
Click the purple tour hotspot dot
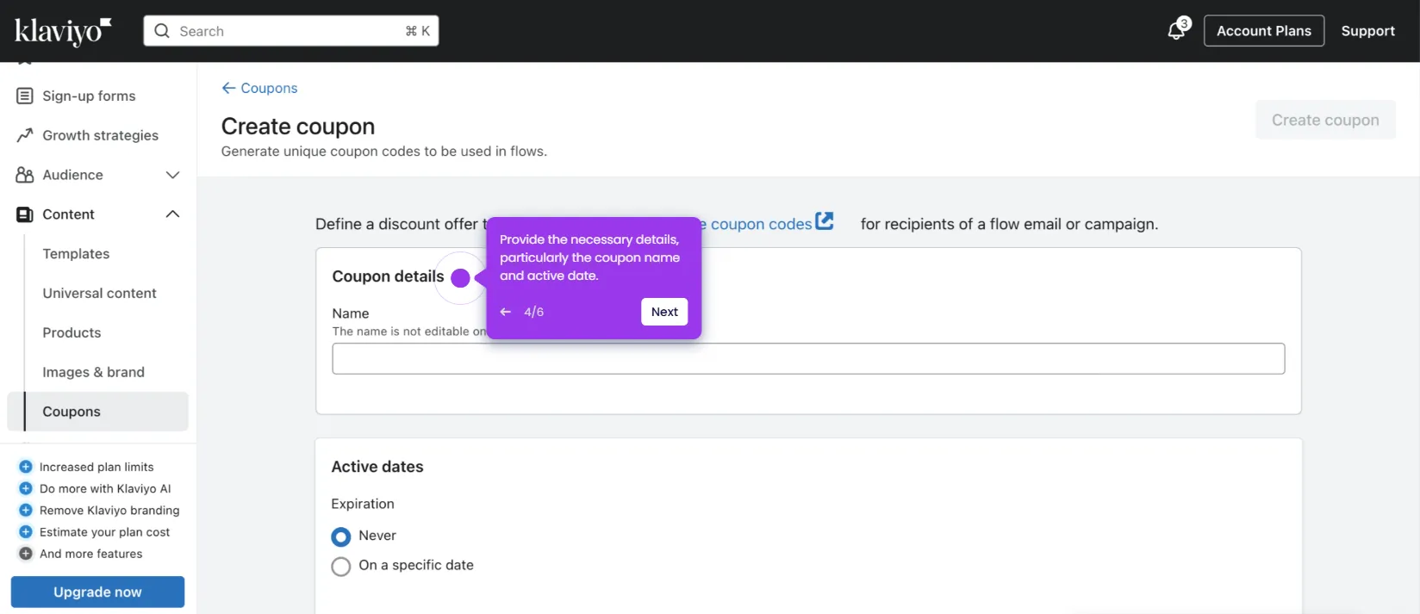pos(460,278)
